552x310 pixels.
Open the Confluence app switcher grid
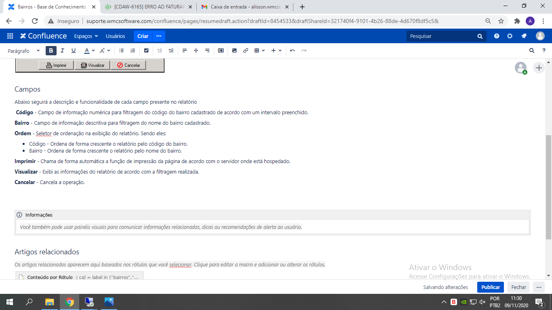pos(10,36)
